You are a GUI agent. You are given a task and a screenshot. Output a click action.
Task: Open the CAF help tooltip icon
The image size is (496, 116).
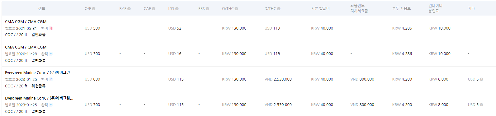[x=154, y=9]
